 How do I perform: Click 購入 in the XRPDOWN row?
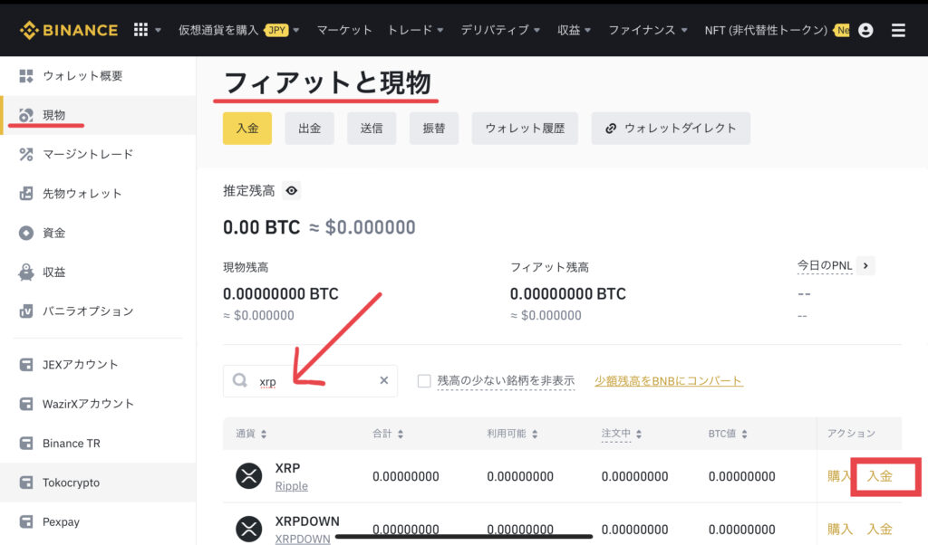840,529
